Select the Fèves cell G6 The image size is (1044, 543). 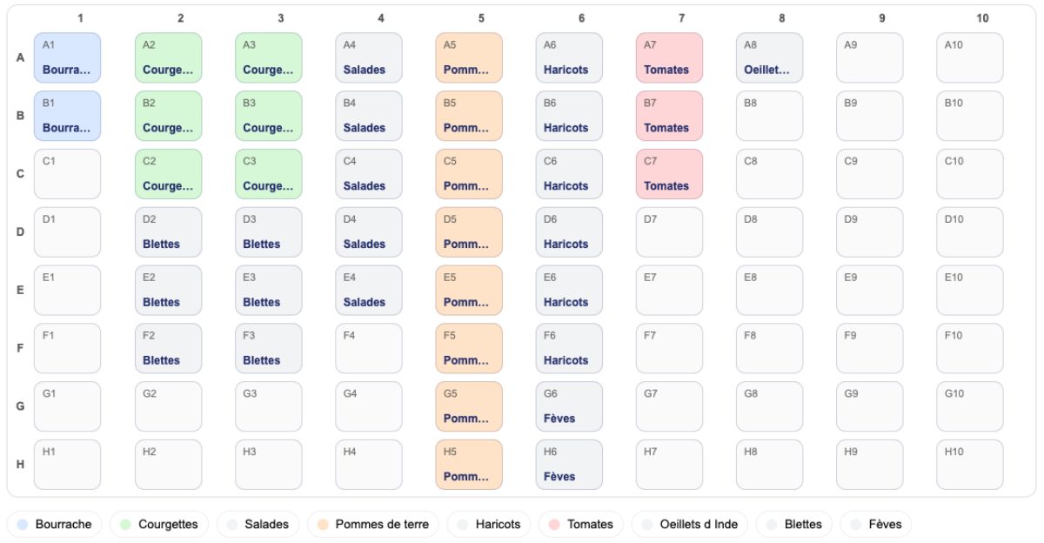click(x=569, y=406)
